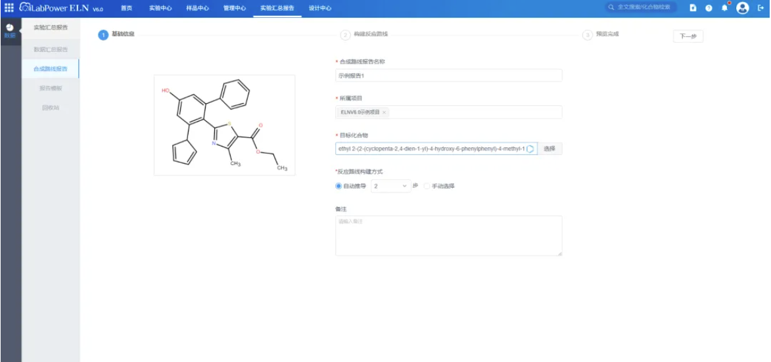Click the structure hexagon icon in compound field
Image resolution: width=771 pixels, height=362 pixels.
tap(530, 149)
